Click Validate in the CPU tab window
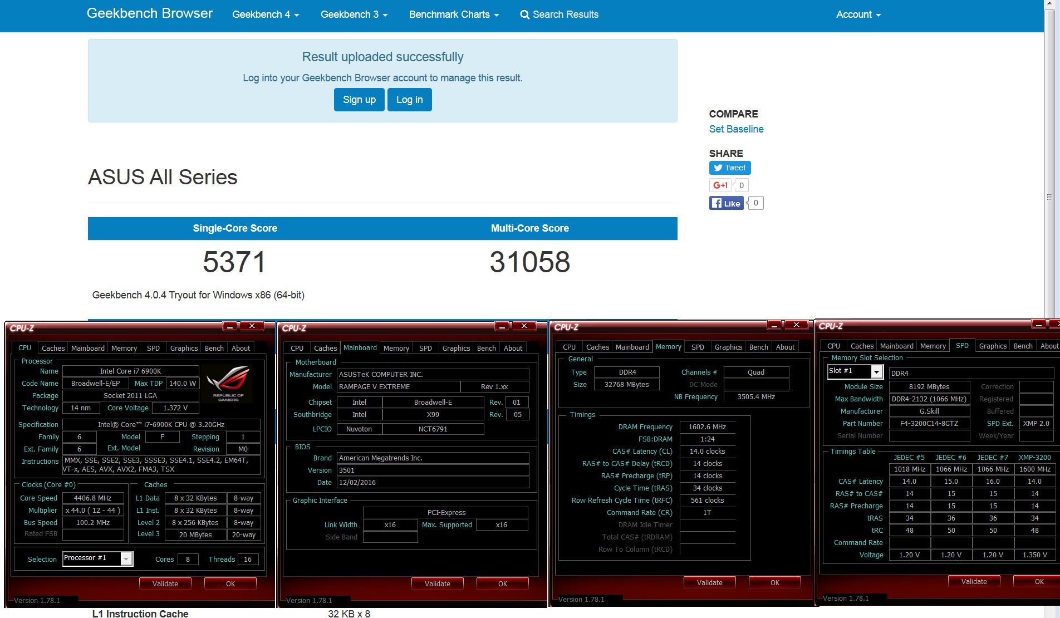This screenshot has width=1060, height=618. (165, 583)
